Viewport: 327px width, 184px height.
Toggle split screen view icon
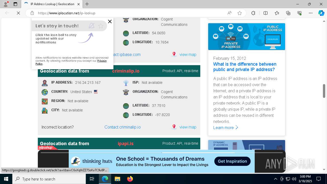[x=265, y=13]
